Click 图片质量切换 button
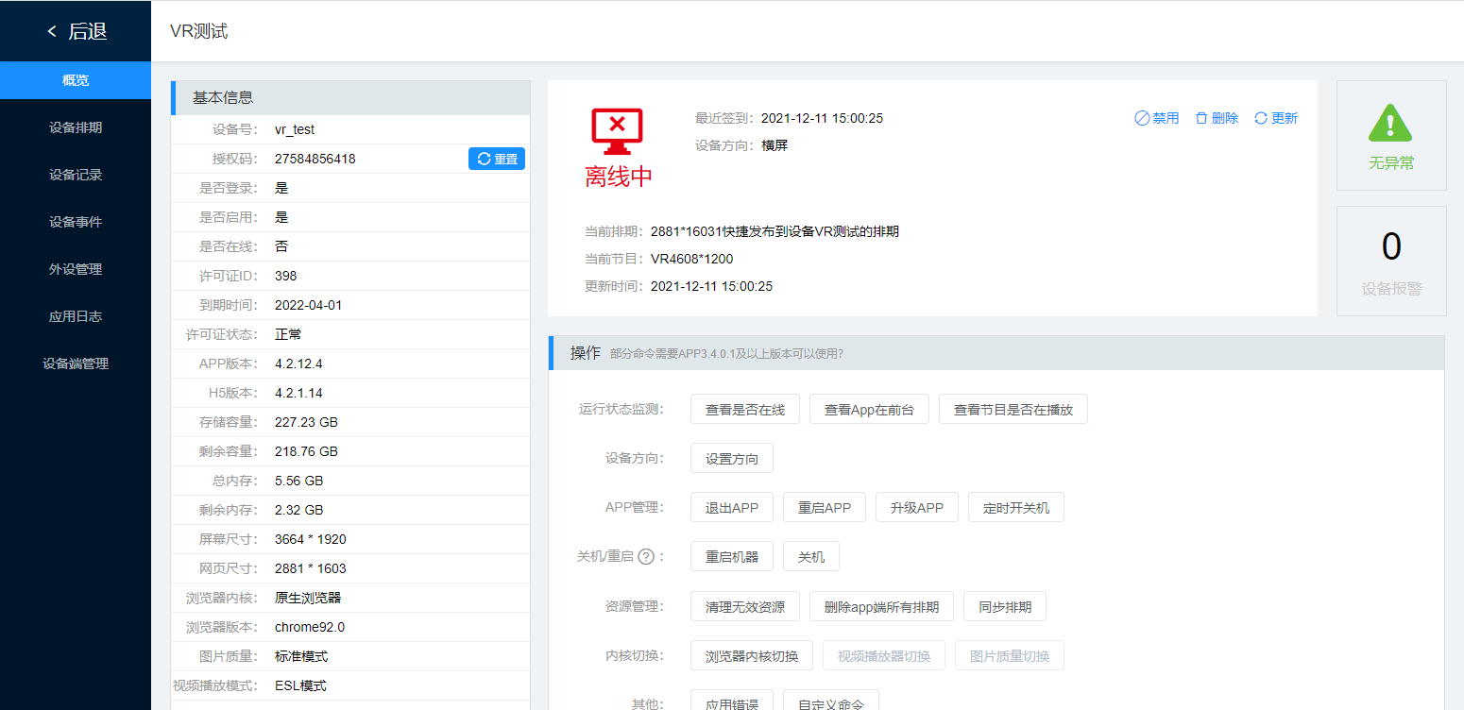 click(1010, 655)
